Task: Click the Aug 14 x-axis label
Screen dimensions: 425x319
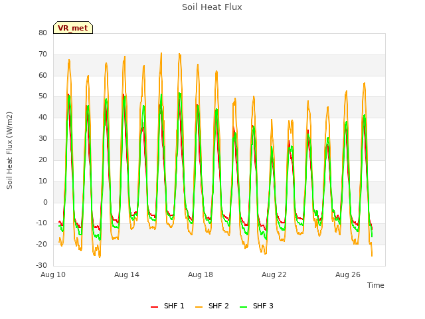Action: tap(127, 274)
